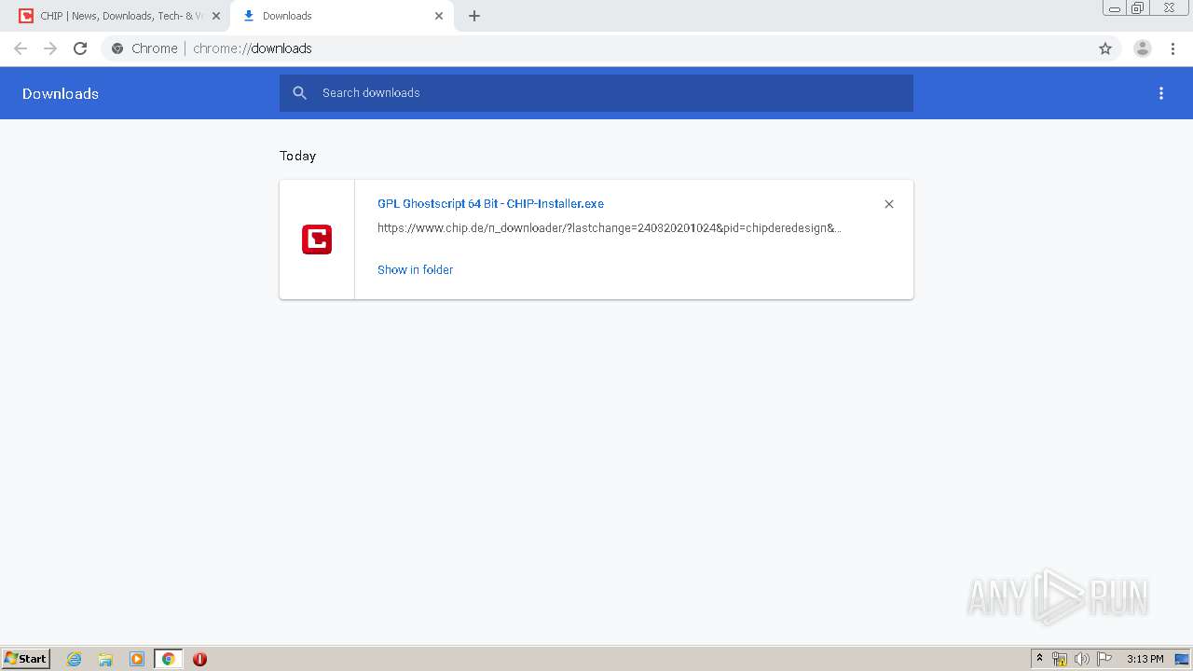Screen dimensions: 1193x671
Task: Open the Chrome profile avatar menu
Action: click(1143, 48)
